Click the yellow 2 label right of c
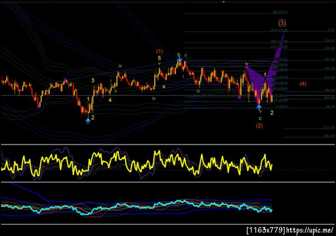 click(272, 113)
